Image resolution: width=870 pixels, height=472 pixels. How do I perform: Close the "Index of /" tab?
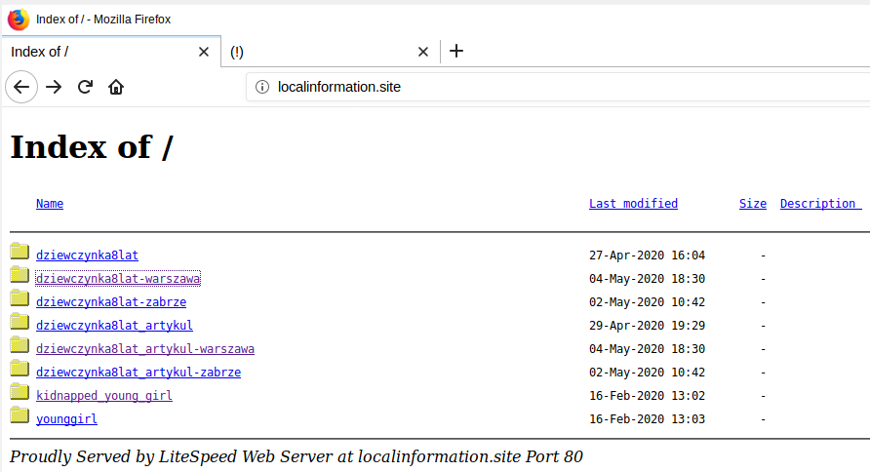(x=203, y=52)
